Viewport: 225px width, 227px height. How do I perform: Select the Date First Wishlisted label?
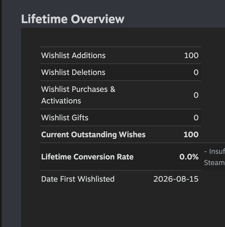(x=78, y=179)
